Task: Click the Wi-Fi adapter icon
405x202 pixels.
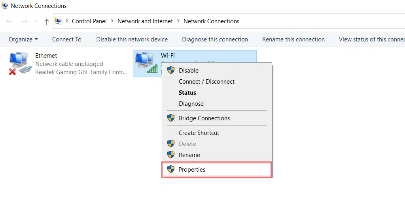Action: click(x=146, y=62)
